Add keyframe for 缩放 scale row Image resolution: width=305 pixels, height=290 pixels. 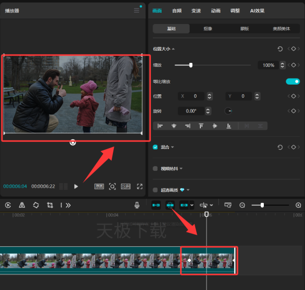(293, 65)
